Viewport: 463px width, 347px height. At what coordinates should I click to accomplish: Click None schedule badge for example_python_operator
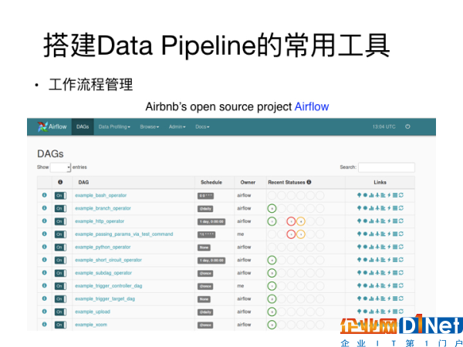(x=204, y=248)
